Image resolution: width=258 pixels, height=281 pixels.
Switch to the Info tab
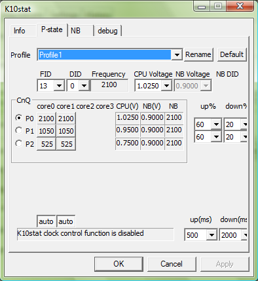(x=23, y=31)
